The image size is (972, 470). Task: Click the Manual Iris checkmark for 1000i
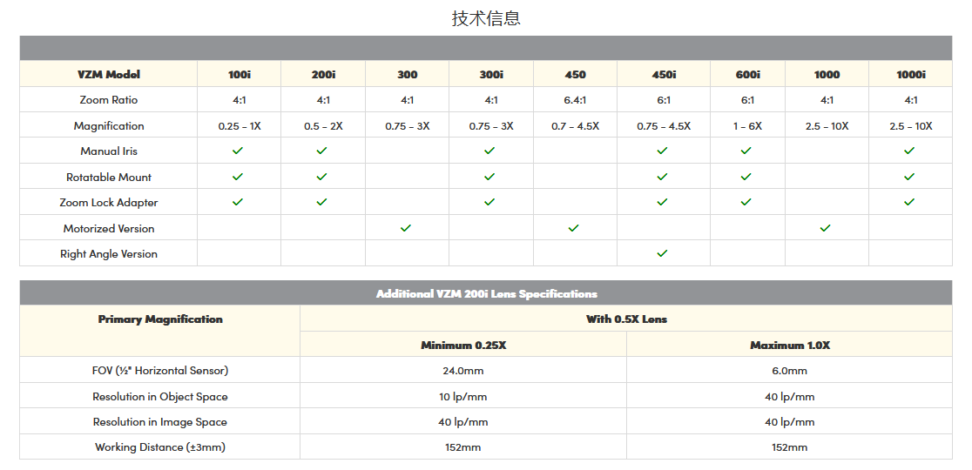[x=909, y=151]
